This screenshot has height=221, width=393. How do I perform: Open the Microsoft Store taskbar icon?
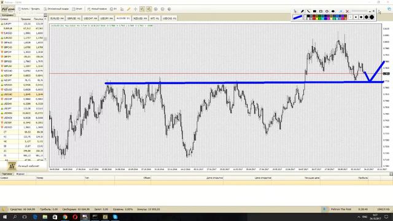[55, 217]
